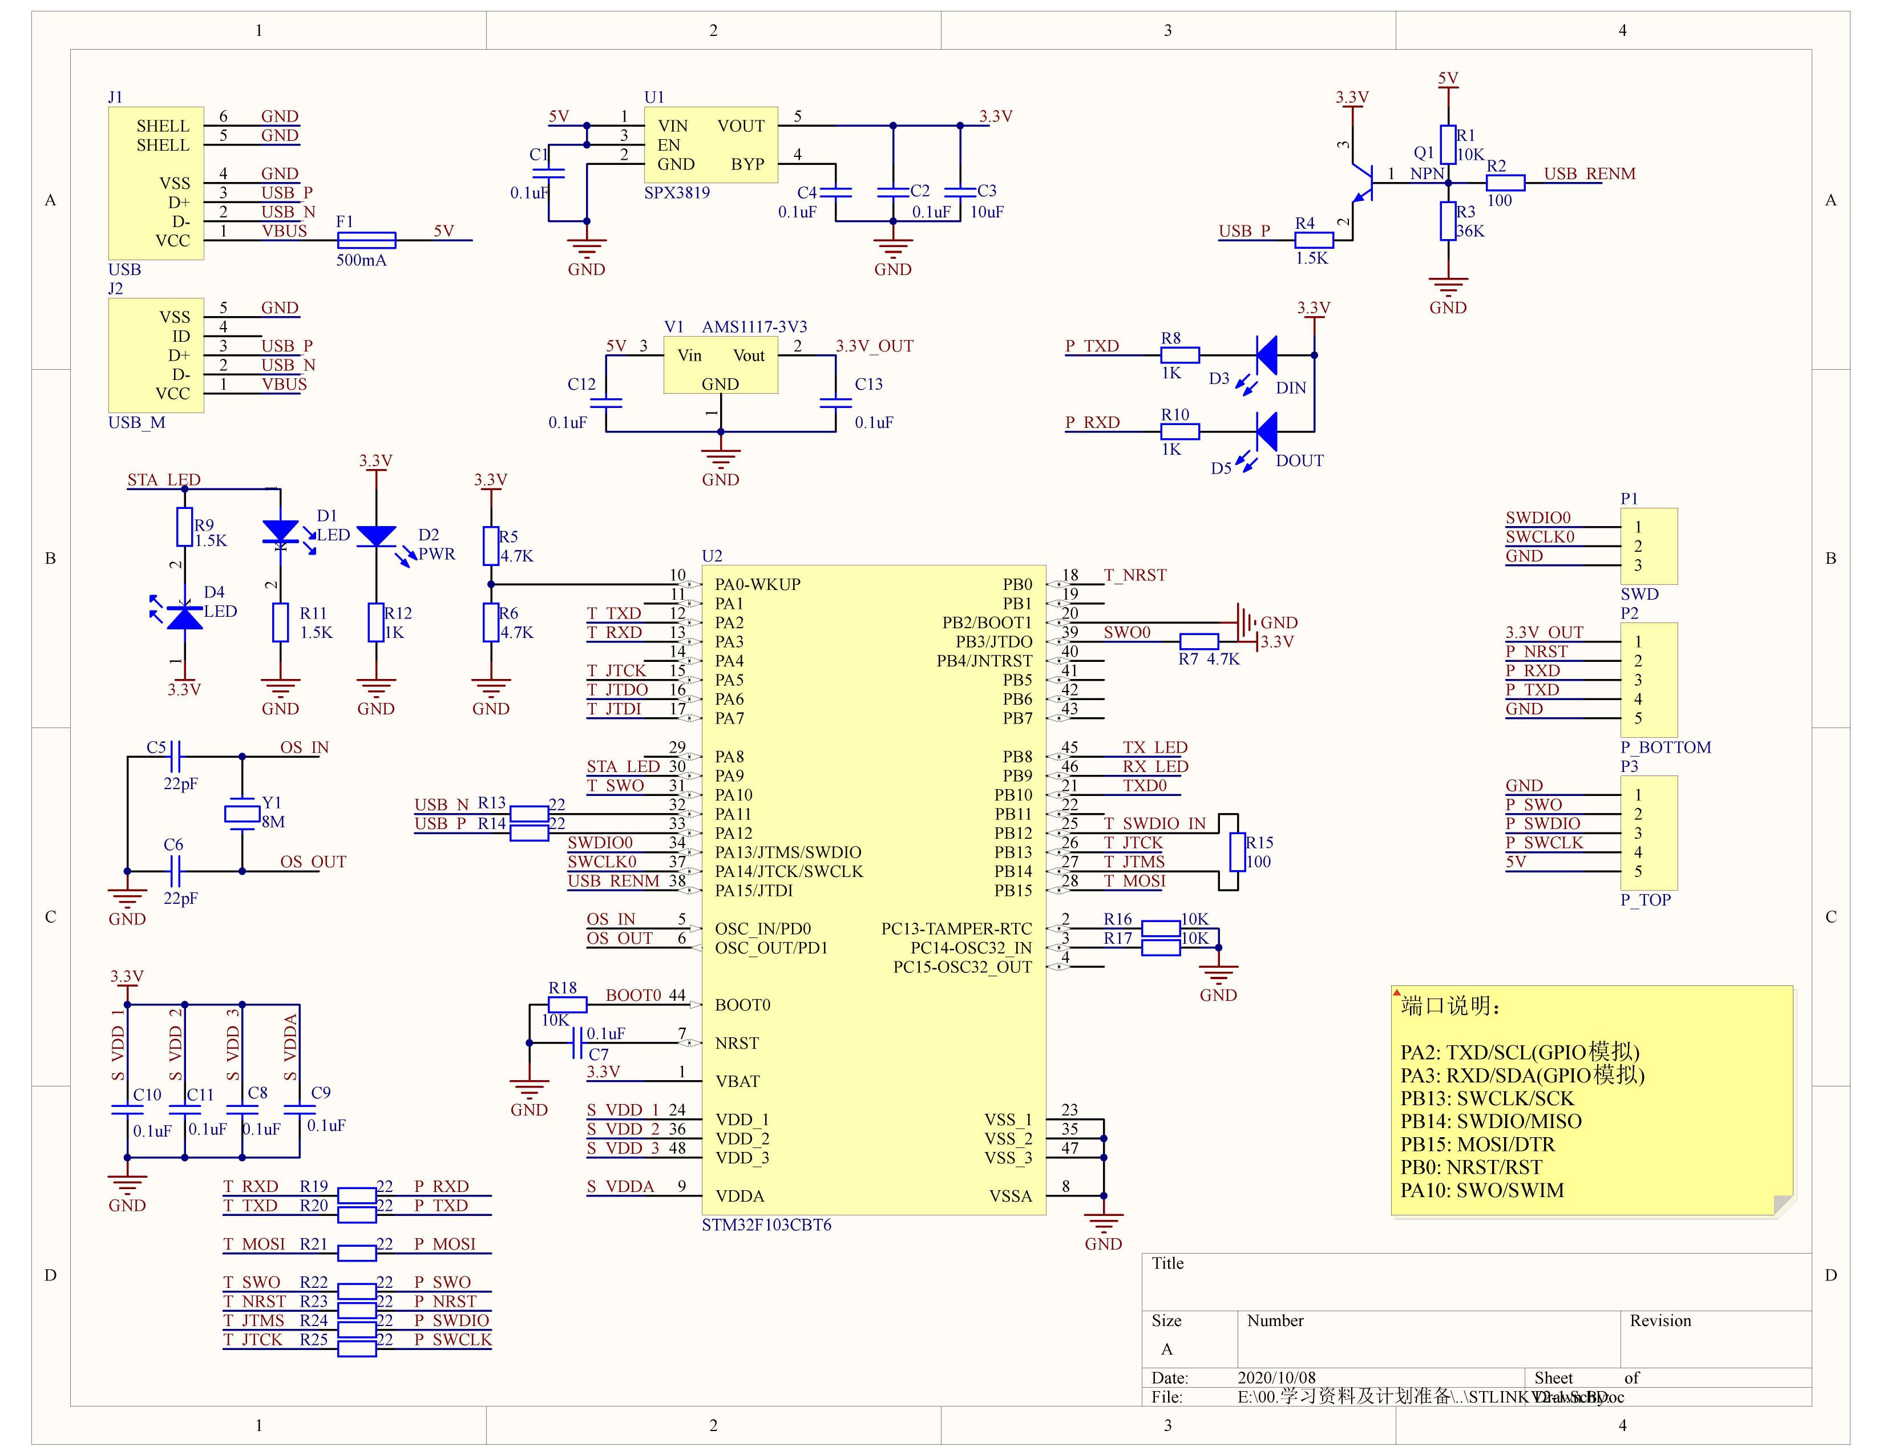Select resistor R19 on T_RXD line
The image size is (1883, 1455).
pos(356,1195)
